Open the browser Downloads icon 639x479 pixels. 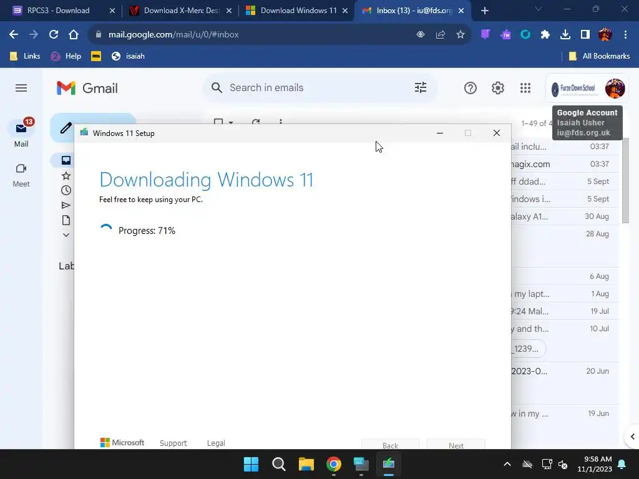pos(565,35)
